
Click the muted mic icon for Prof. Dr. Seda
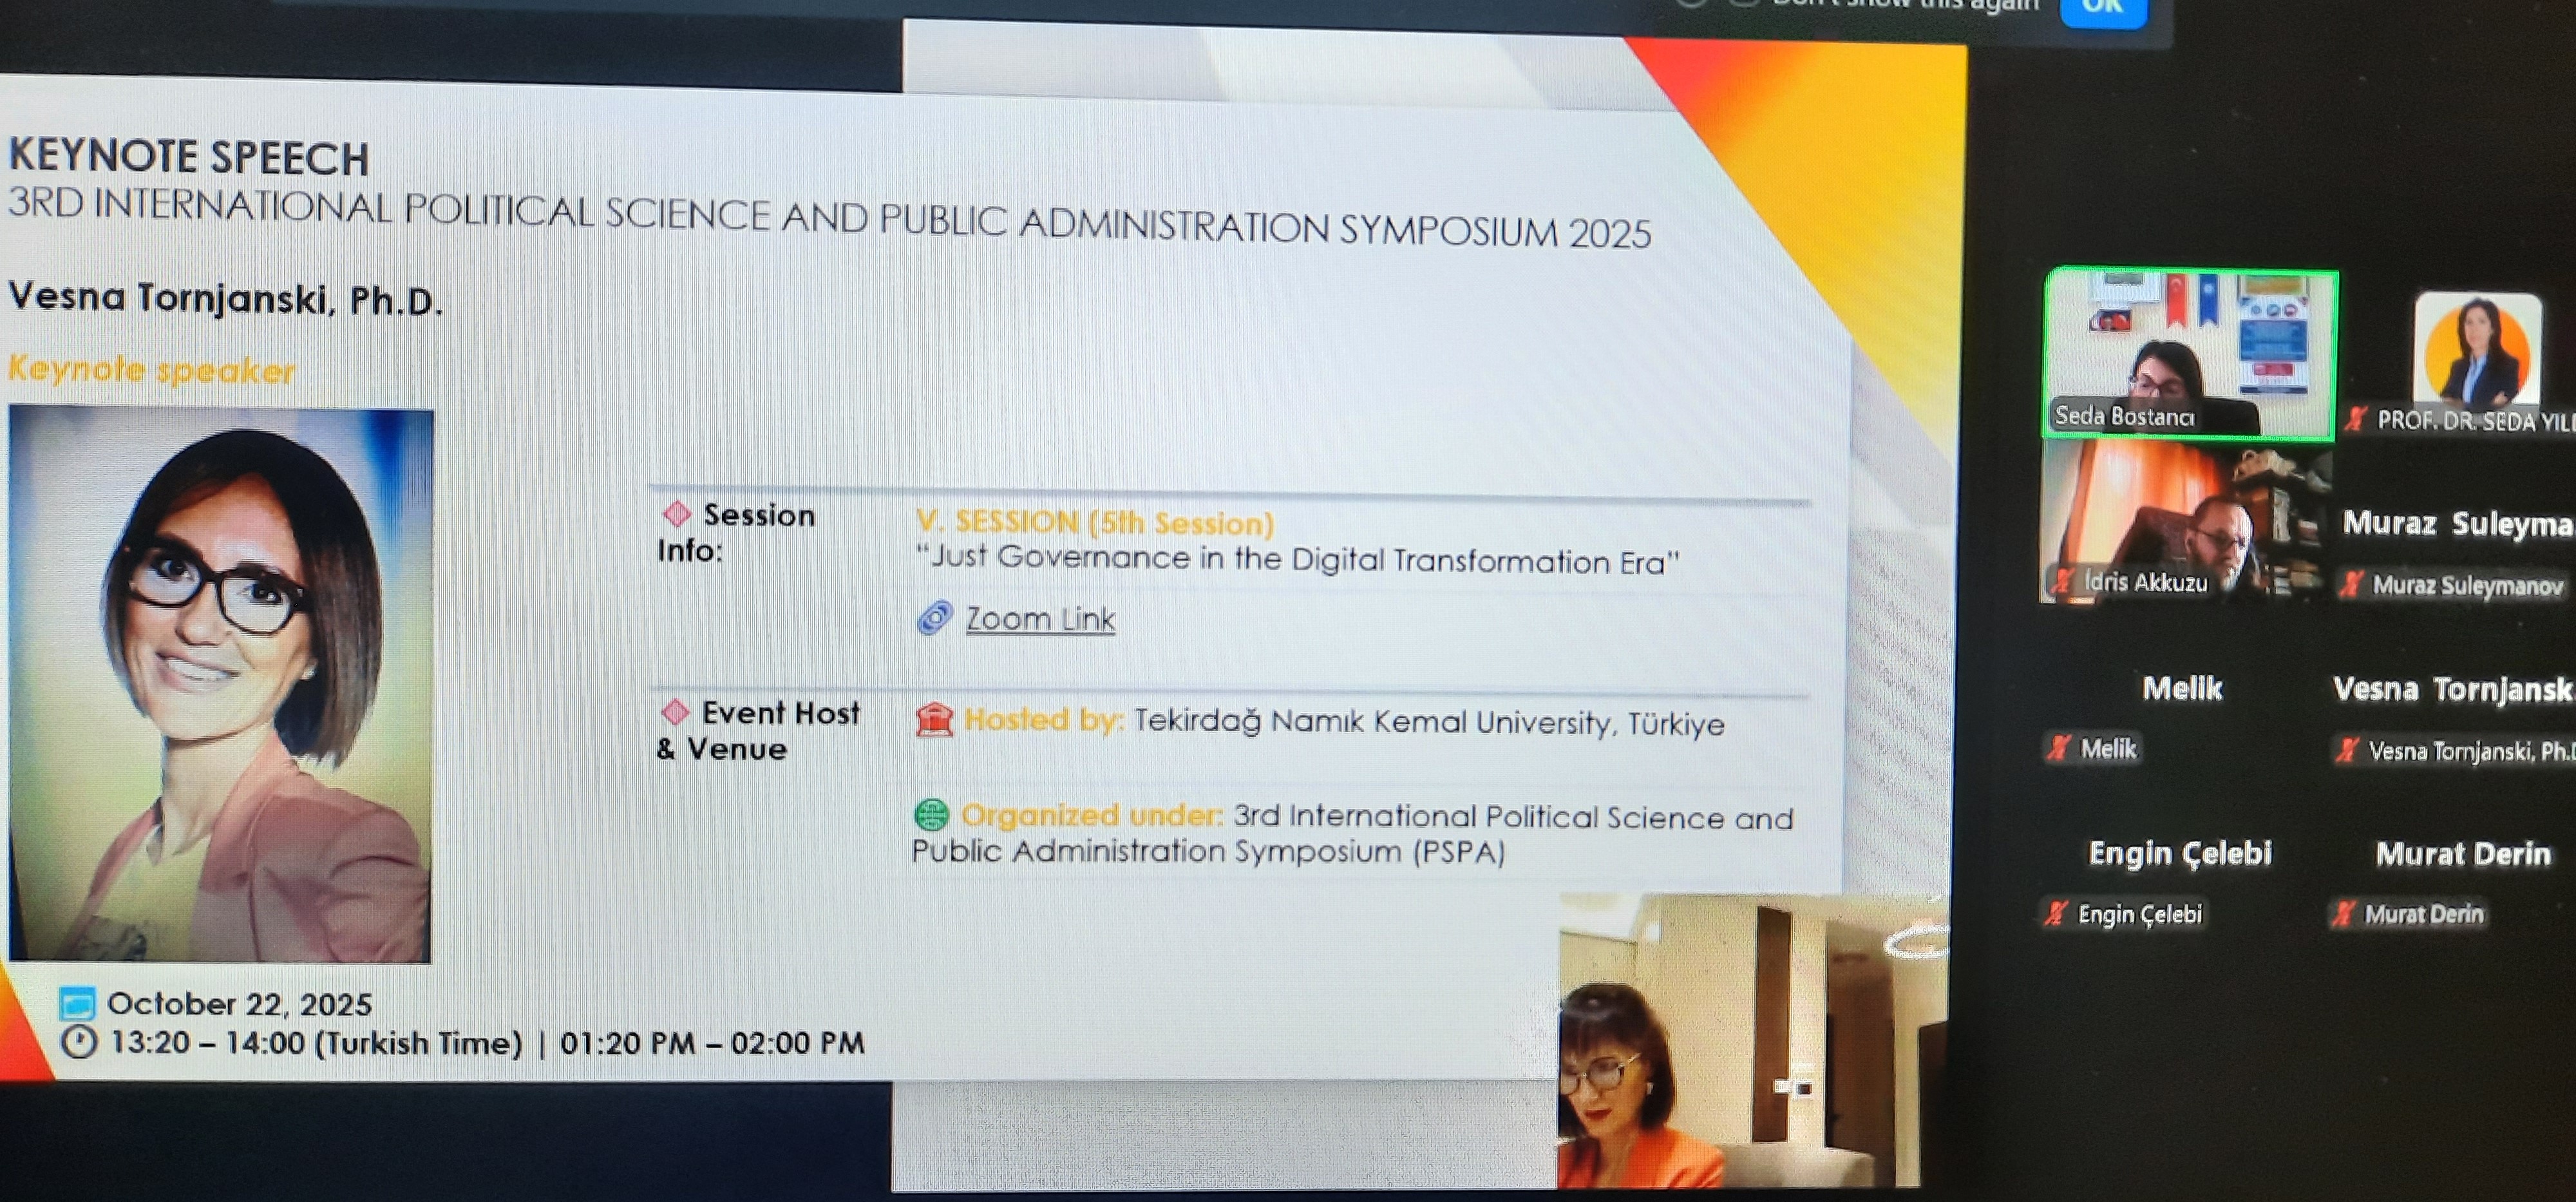tap(2356, 419)
